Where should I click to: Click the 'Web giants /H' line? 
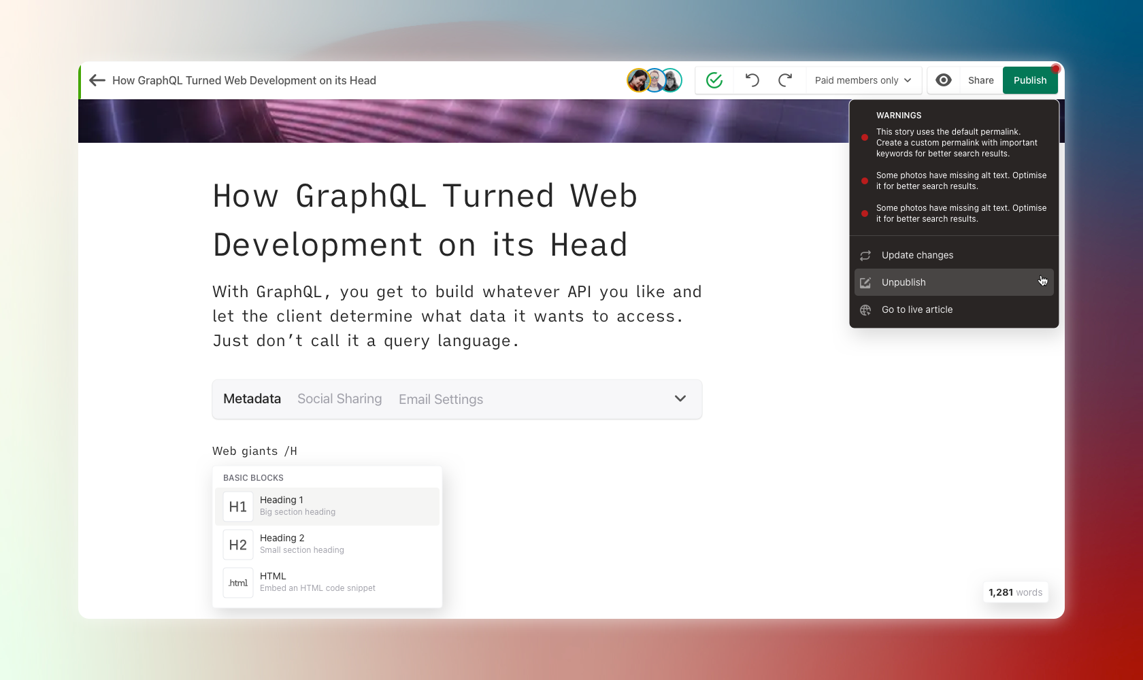pos(254,451)
